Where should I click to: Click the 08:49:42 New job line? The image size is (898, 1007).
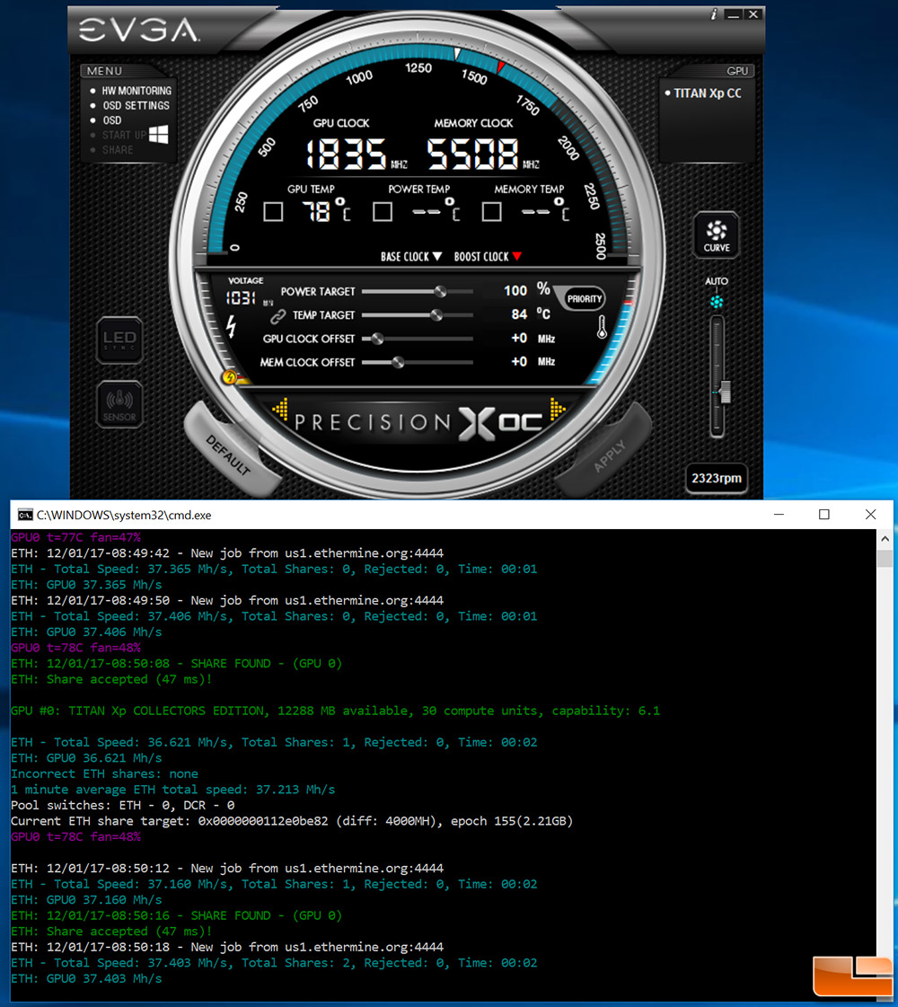point(227,553)
